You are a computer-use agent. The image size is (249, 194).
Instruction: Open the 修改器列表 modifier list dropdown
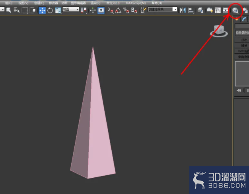click(242, 33)
